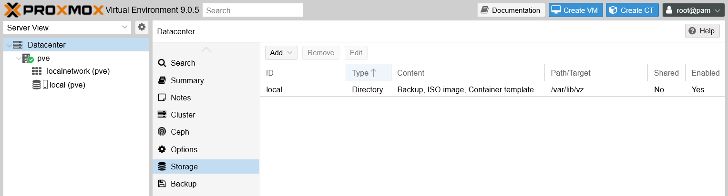Viewport: 728px width, 196px height.
Task: Select localnetwork (pve) in the tree
Action: (x=78, y=71)
